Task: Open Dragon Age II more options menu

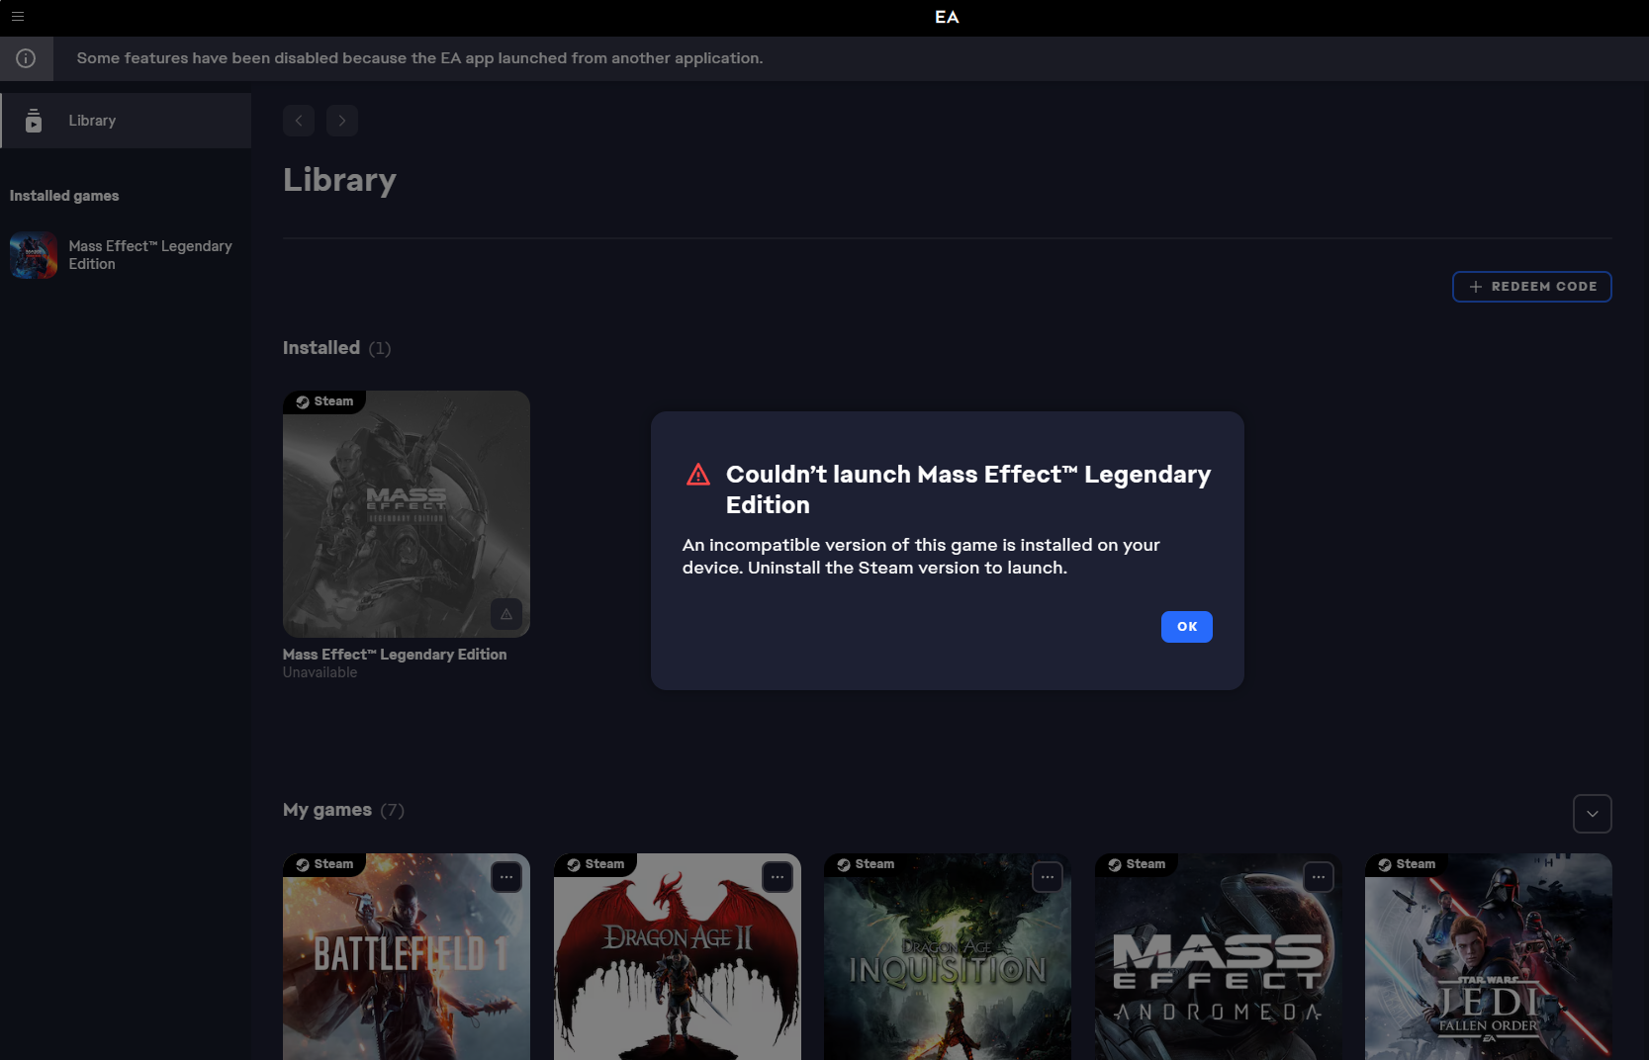Action: click(778, 877)
